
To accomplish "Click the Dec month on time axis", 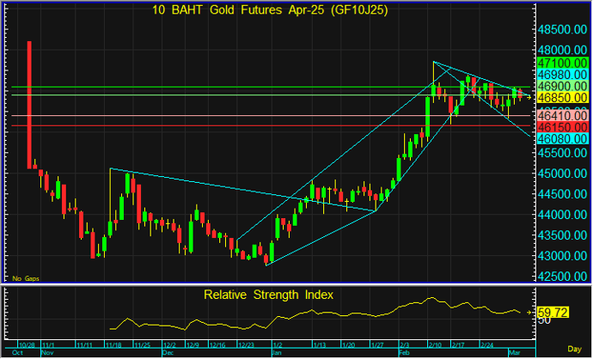I will (168, 352).
